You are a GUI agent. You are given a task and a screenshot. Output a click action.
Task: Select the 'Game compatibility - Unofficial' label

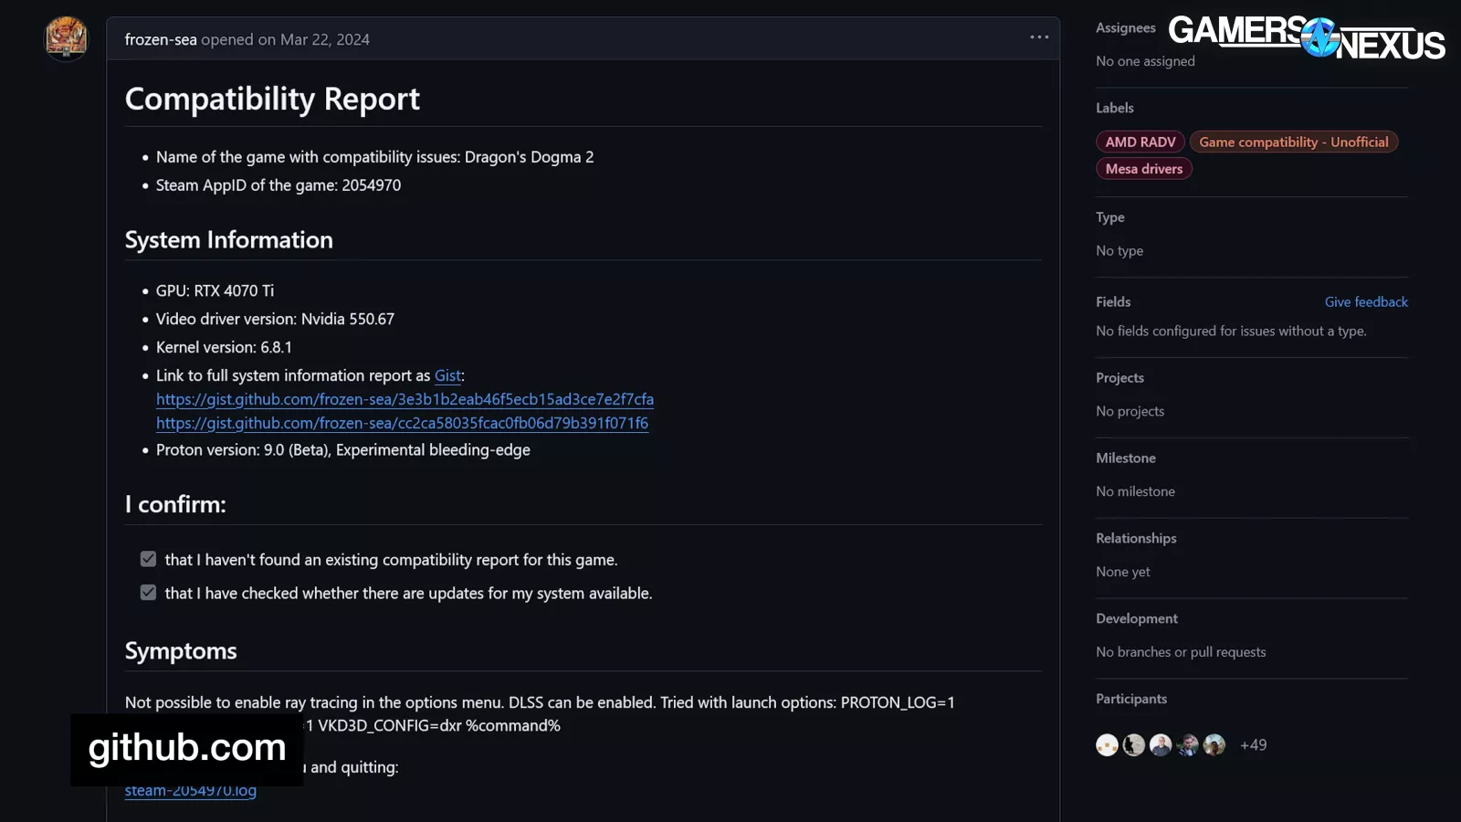pos(1294,142)
